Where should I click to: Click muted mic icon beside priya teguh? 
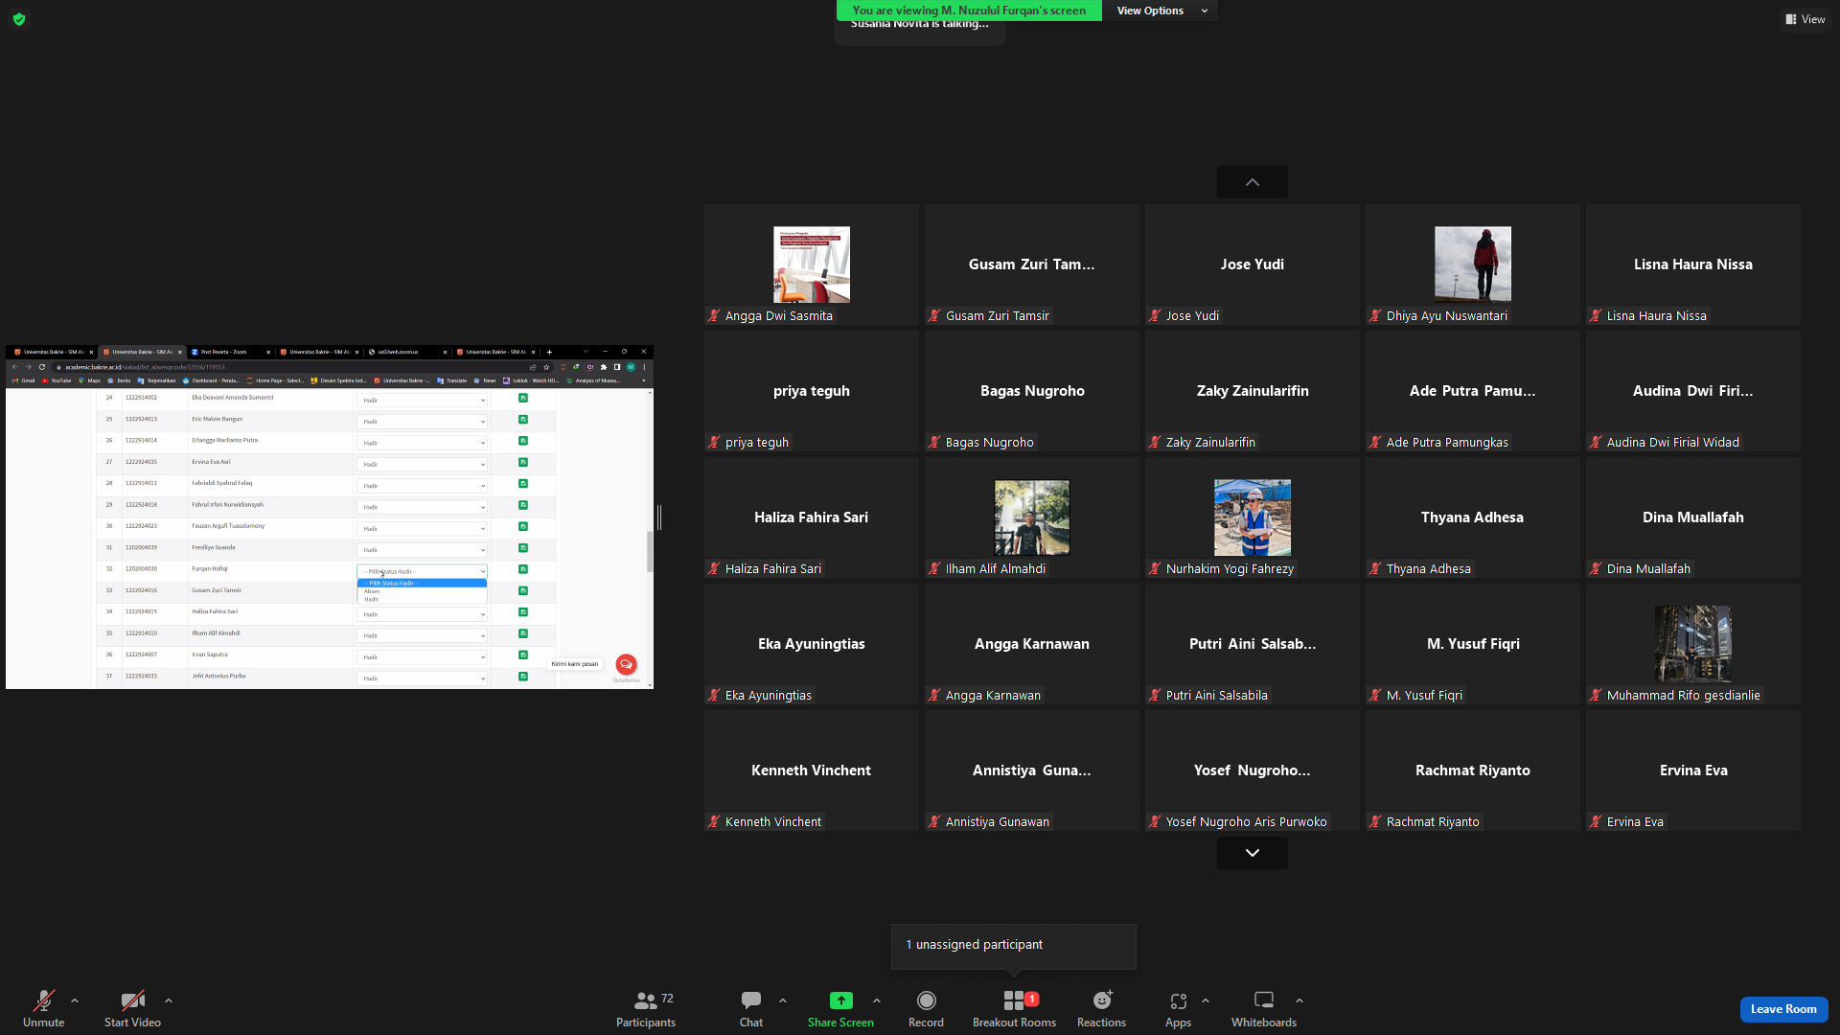(714, 443)
